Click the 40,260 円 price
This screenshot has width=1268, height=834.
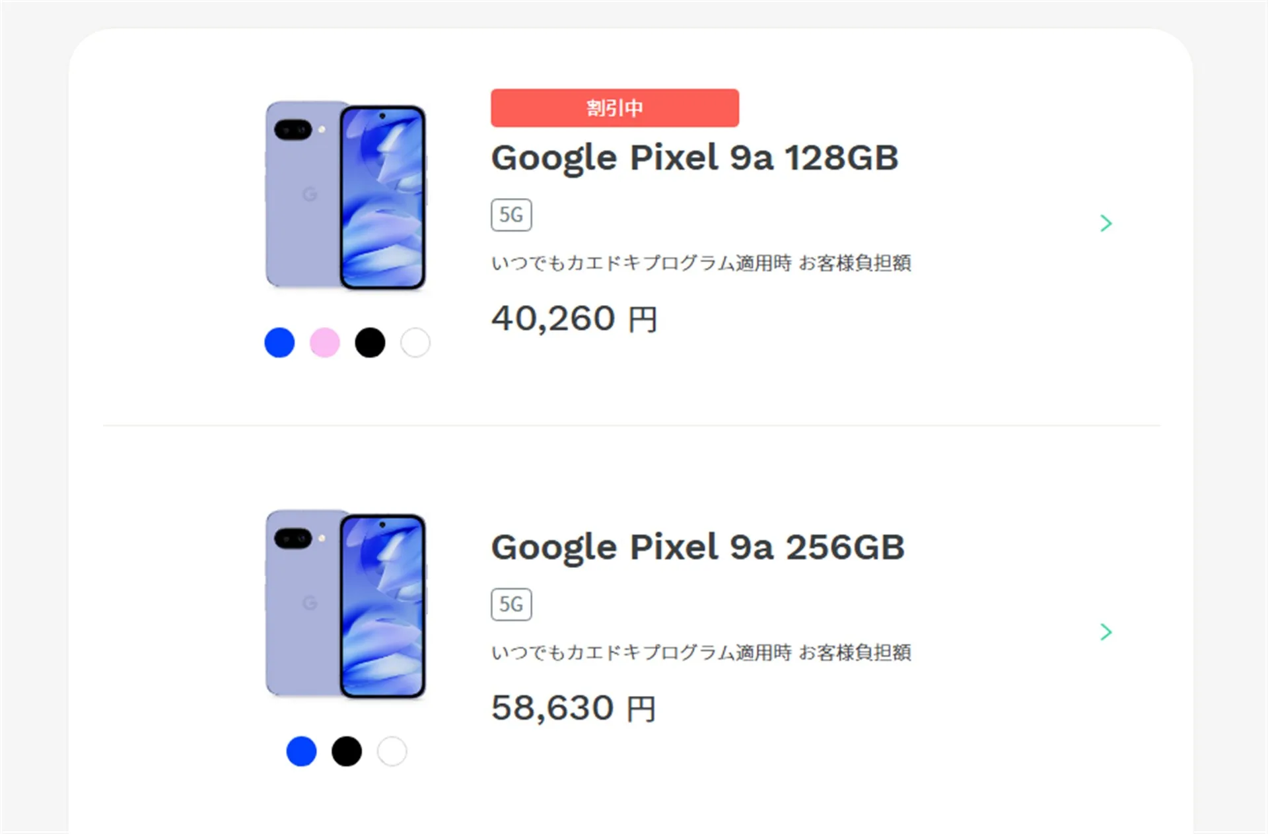click(x=574, y=319)
